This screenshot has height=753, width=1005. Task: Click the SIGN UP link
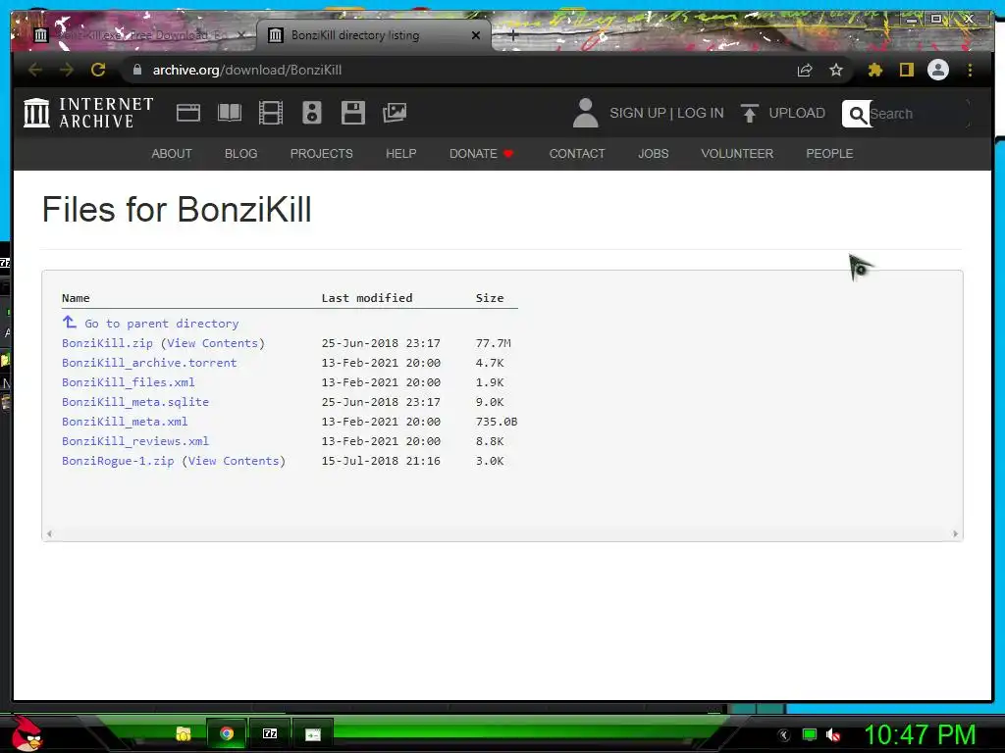coord(637,113)
